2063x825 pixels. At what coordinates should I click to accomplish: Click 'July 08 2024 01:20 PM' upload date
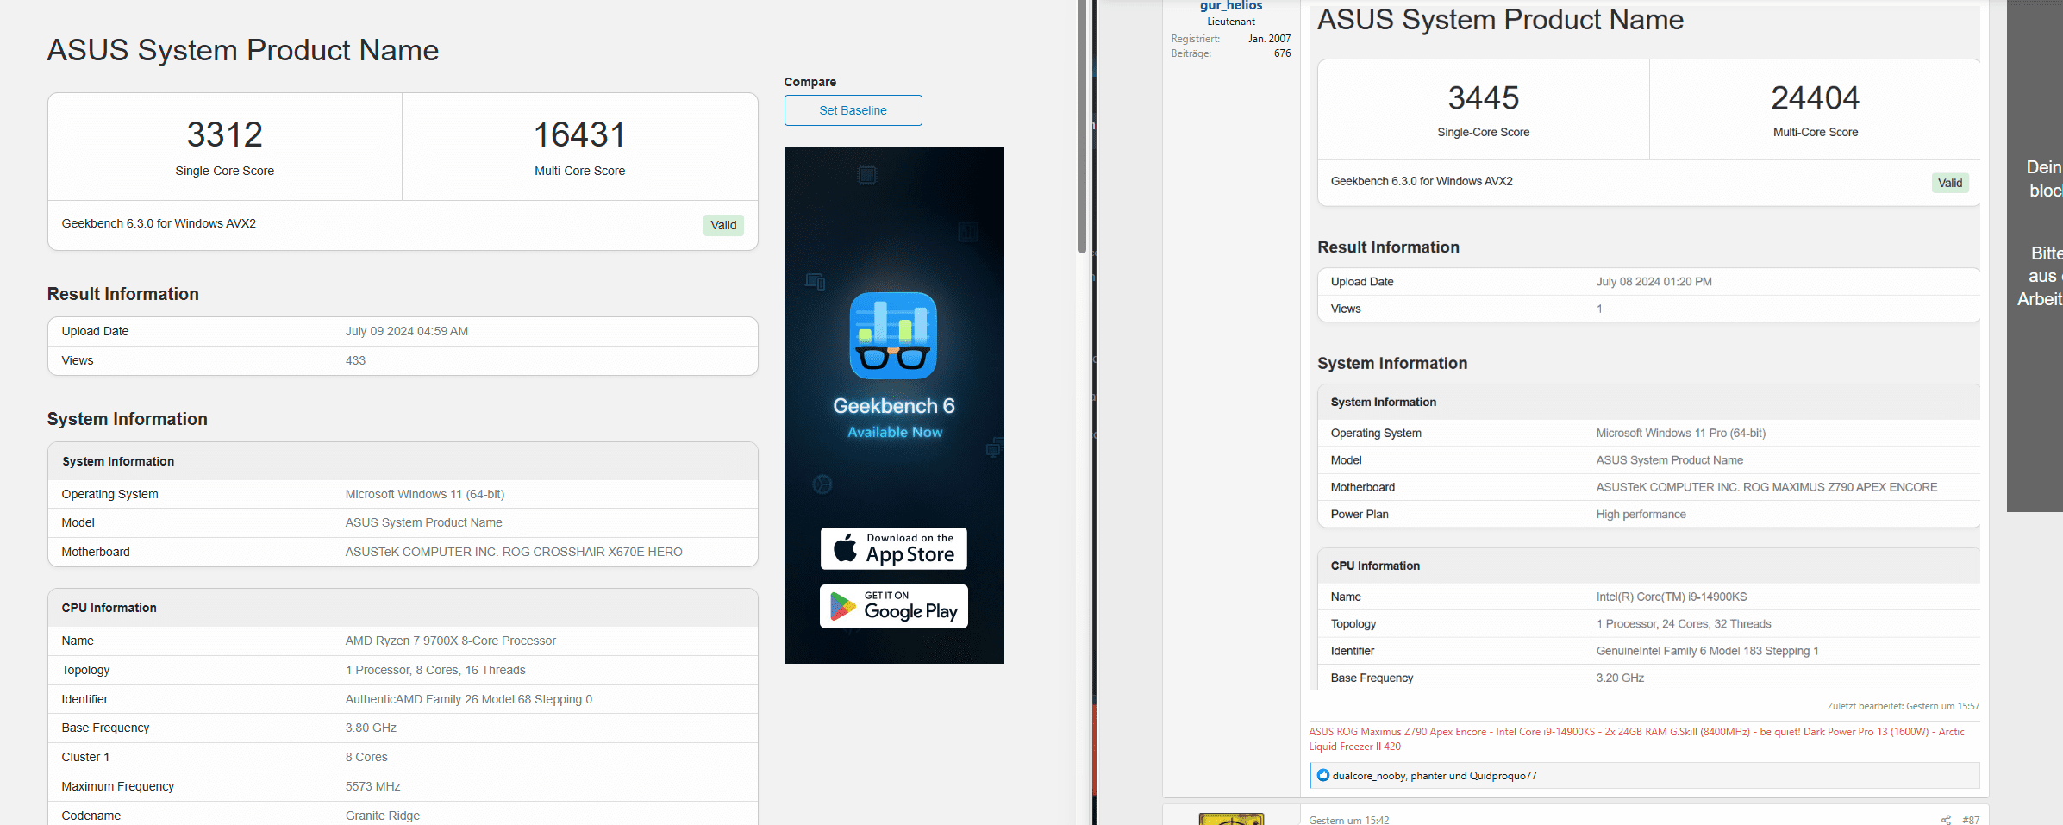[1654, 282]
